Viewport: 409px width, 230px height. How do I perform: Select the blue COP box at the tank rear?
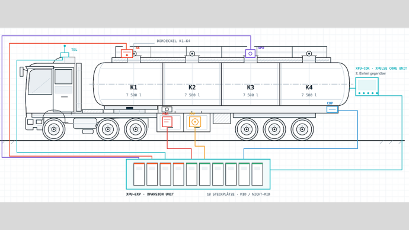[x=332, y=109]
